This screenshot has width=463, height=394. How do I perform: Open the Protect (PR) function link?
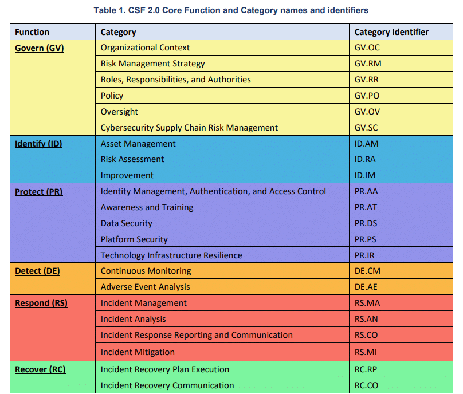point(39,192)
